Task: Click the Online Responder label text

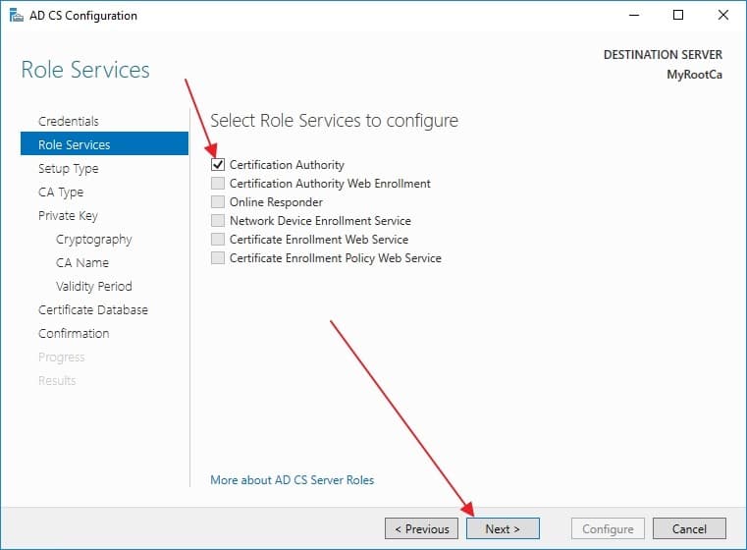Action: pyautogui.click(x=276, y=202)
